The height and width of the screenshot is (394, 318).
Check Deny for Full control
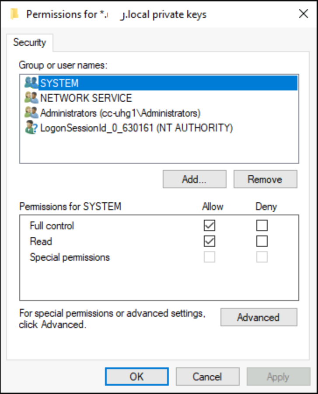coord(262,225)
